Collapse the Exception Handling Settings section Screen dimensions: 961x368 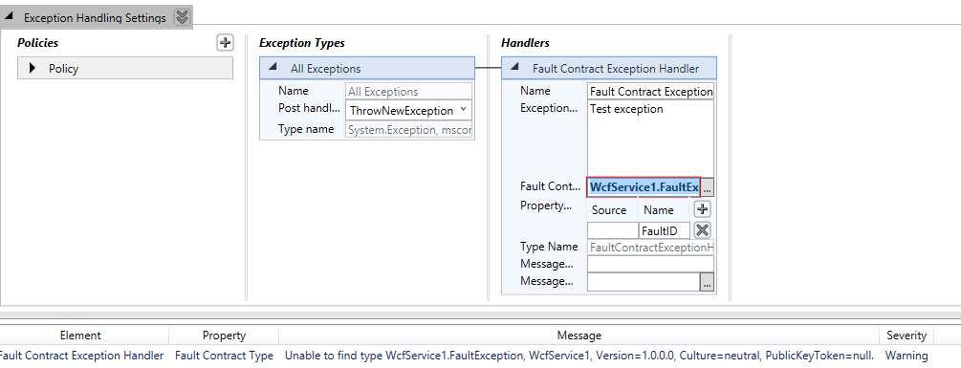coord(10,17)
